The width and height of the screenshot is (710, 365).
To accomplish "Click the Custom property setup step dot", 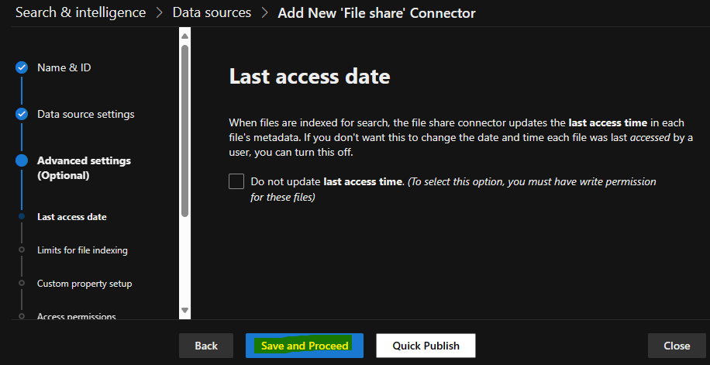I will pos(21,283).
